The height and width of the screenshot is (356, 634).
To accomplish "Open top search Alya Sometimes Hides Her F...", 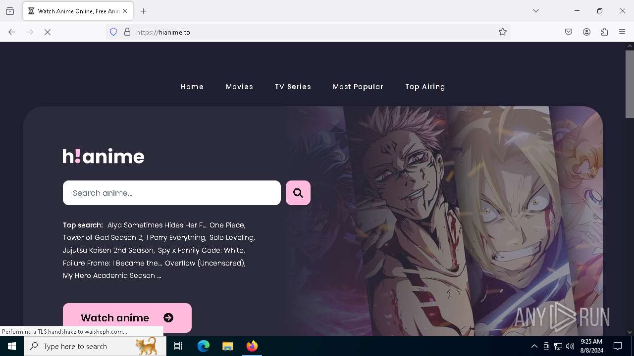I will (157, 225).
